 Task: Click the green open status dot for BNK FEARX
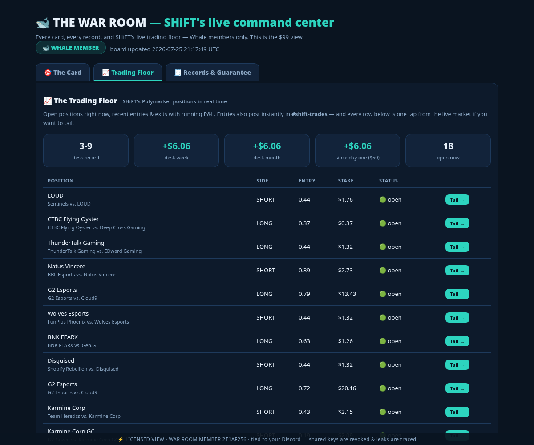coord(383,341)
